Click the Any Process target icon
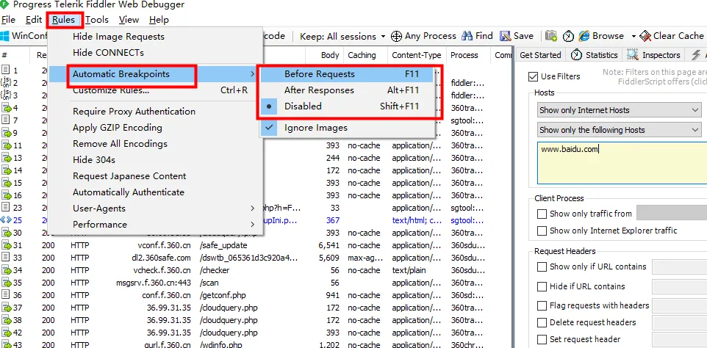Image resolution: width=707 pixels, height=348 pixels. click(396, 36)
